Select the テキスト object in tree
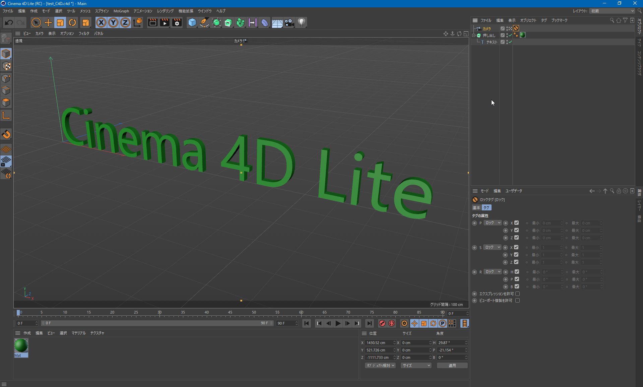 492,42
